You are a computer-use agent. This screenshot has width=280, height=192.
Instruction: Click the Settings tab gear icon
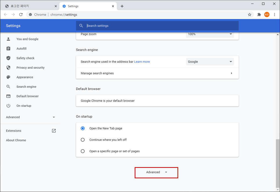coord(64,6)
